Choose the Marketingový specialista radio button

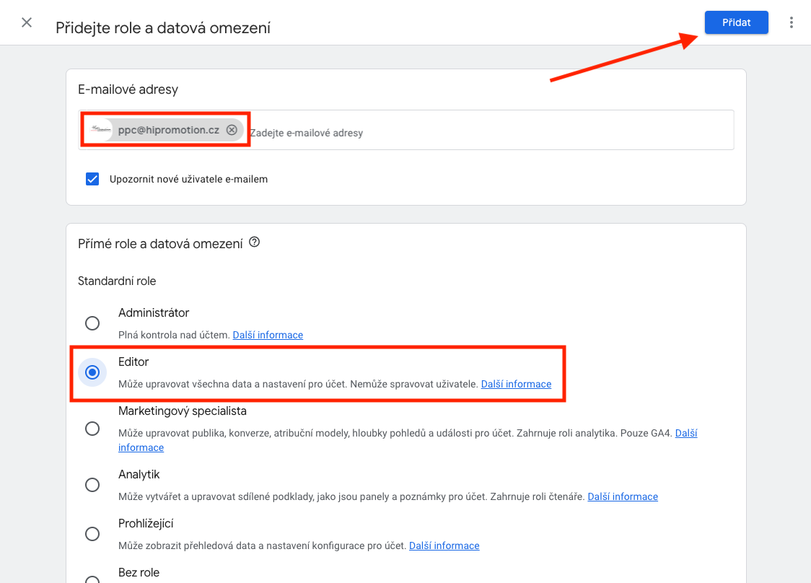tap(92, 429)
